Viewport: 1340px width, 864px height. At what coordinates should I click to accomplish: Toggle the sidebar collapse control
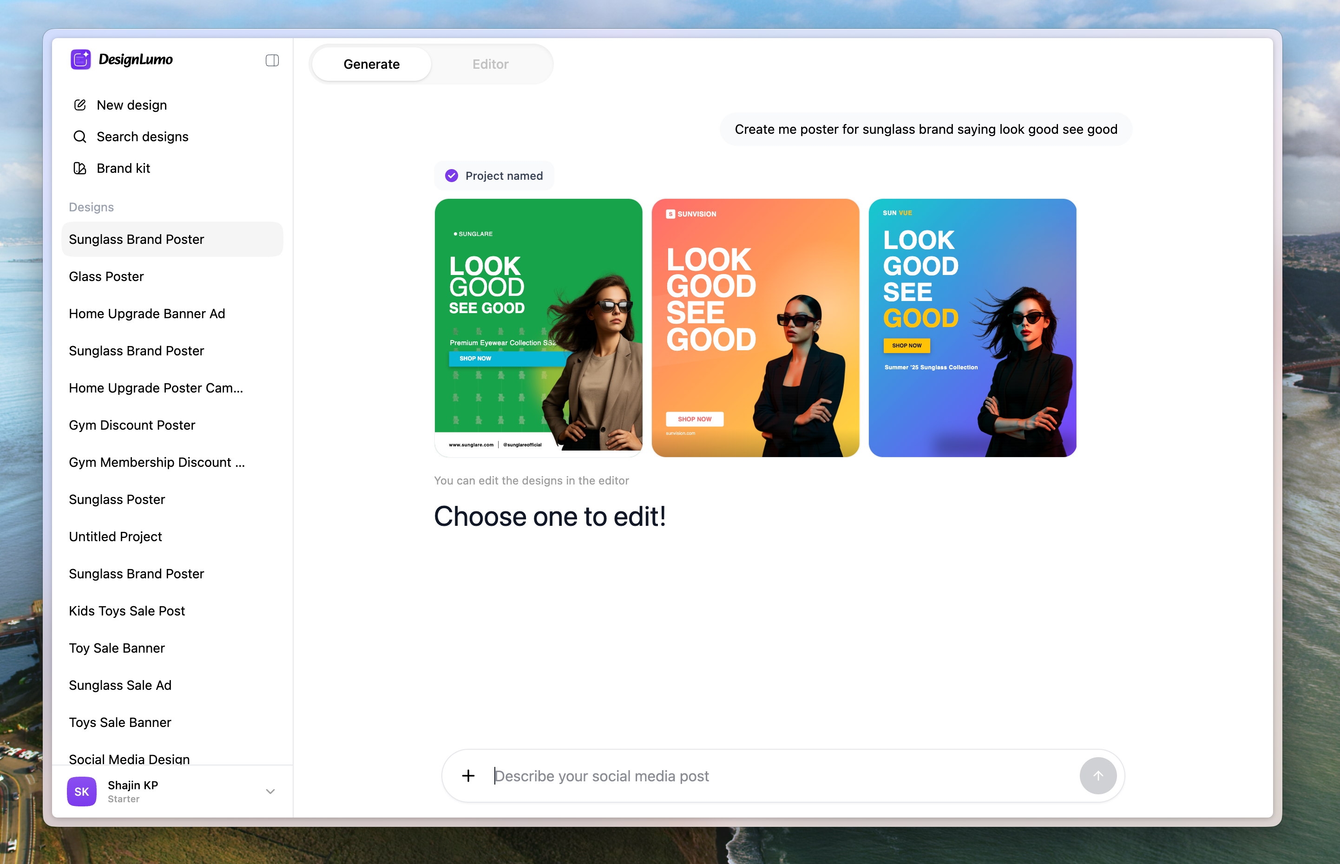(272, 60)
